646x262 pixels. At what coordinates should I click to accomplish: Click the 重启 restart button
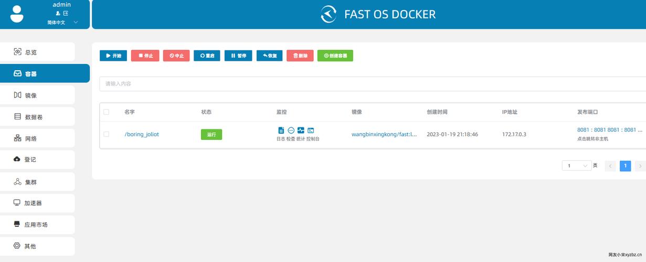(x=207, y=56)
